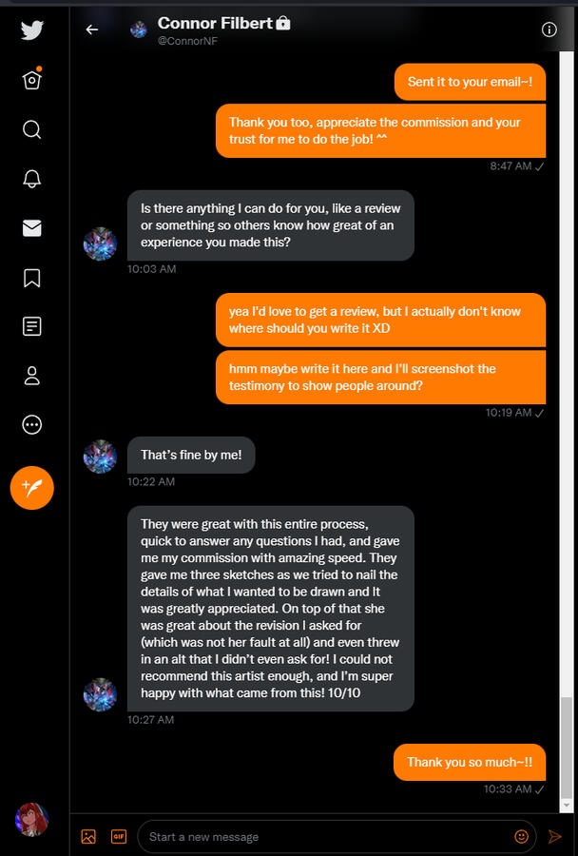Open the Profile person icon
Viewport: 578px width, 856px height.
(x=31, y=376)
